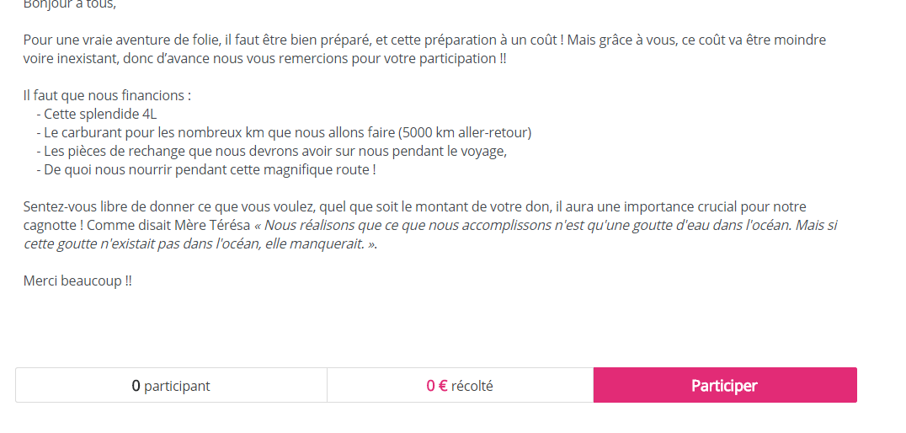Click the "Cette splendide 4L" list item
Image resolution: width=906 pixels, height=433 pixels.
click(97, 114)
